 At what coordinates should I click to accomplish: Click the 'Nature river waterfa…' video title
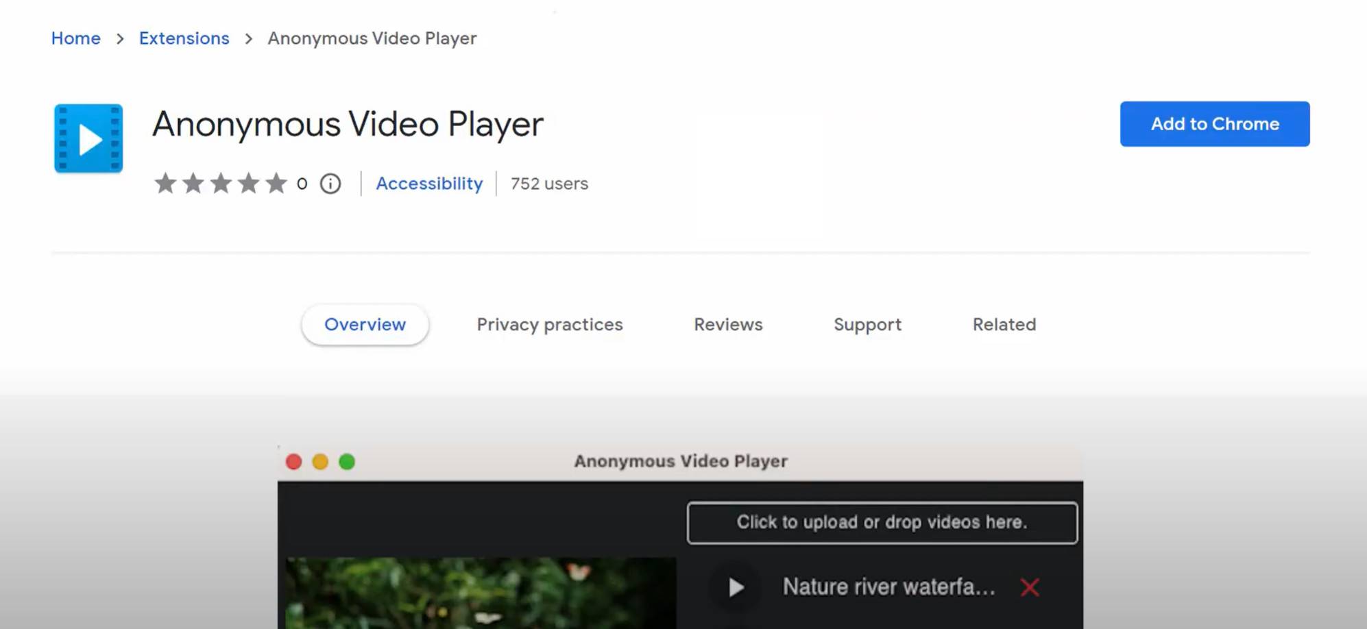(x=888, y=587)
